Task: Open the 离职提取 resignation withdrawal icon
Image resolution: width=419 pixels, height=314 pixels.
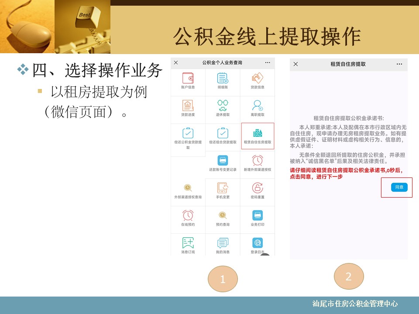Action: [x=258, y=106]
